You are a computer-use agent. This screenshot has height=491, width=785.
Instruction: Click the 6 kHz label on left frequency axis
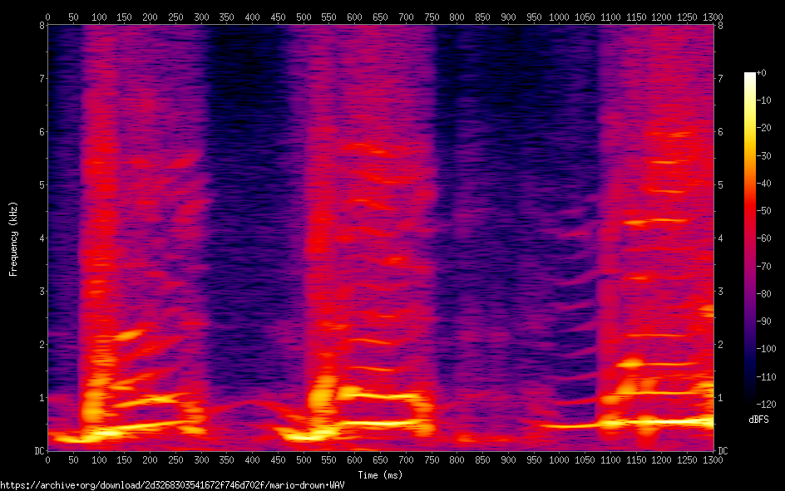(x=40, y=132)
